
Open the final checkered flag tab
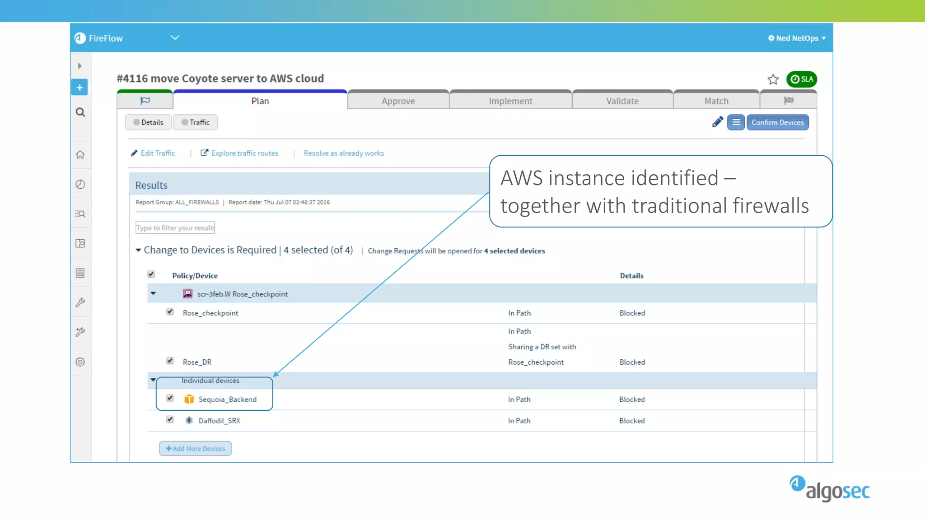pos(789,100)
